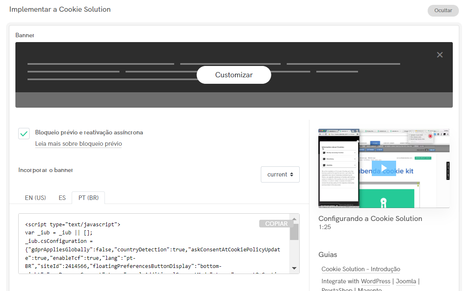Click the Implementar a Cookie Solution heading
Screen dimensions: 469x291
pos(60,9)
